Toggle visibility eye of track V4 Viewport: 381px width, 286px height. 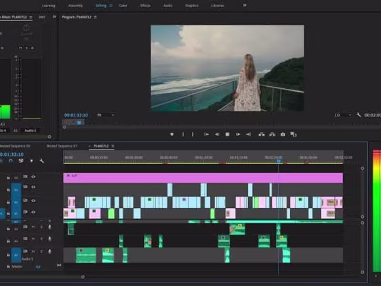[33, 177]
